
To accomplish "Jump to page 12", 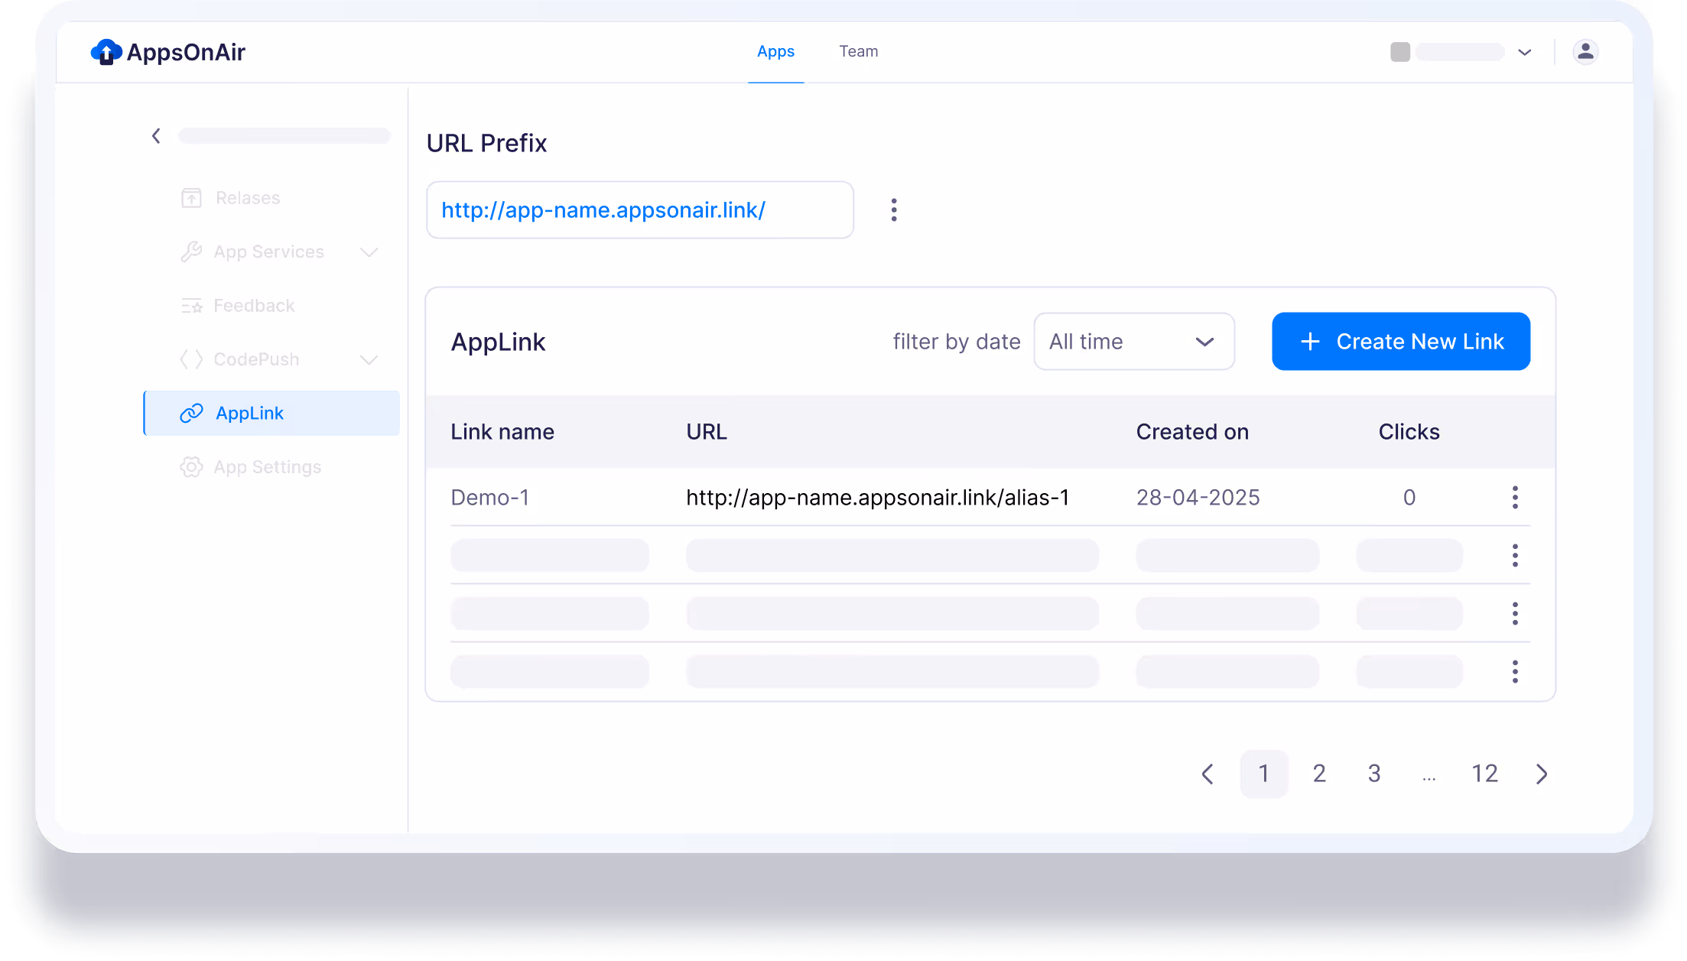I will 1484,774.
